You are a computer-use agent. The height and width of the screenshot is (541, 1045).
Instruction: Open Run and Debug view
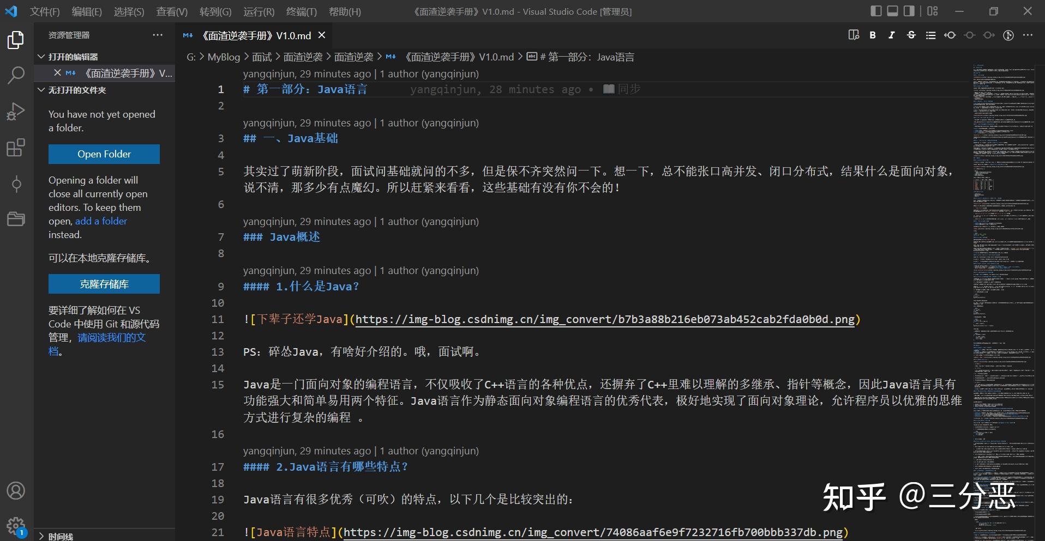click(x=16, y=111)
